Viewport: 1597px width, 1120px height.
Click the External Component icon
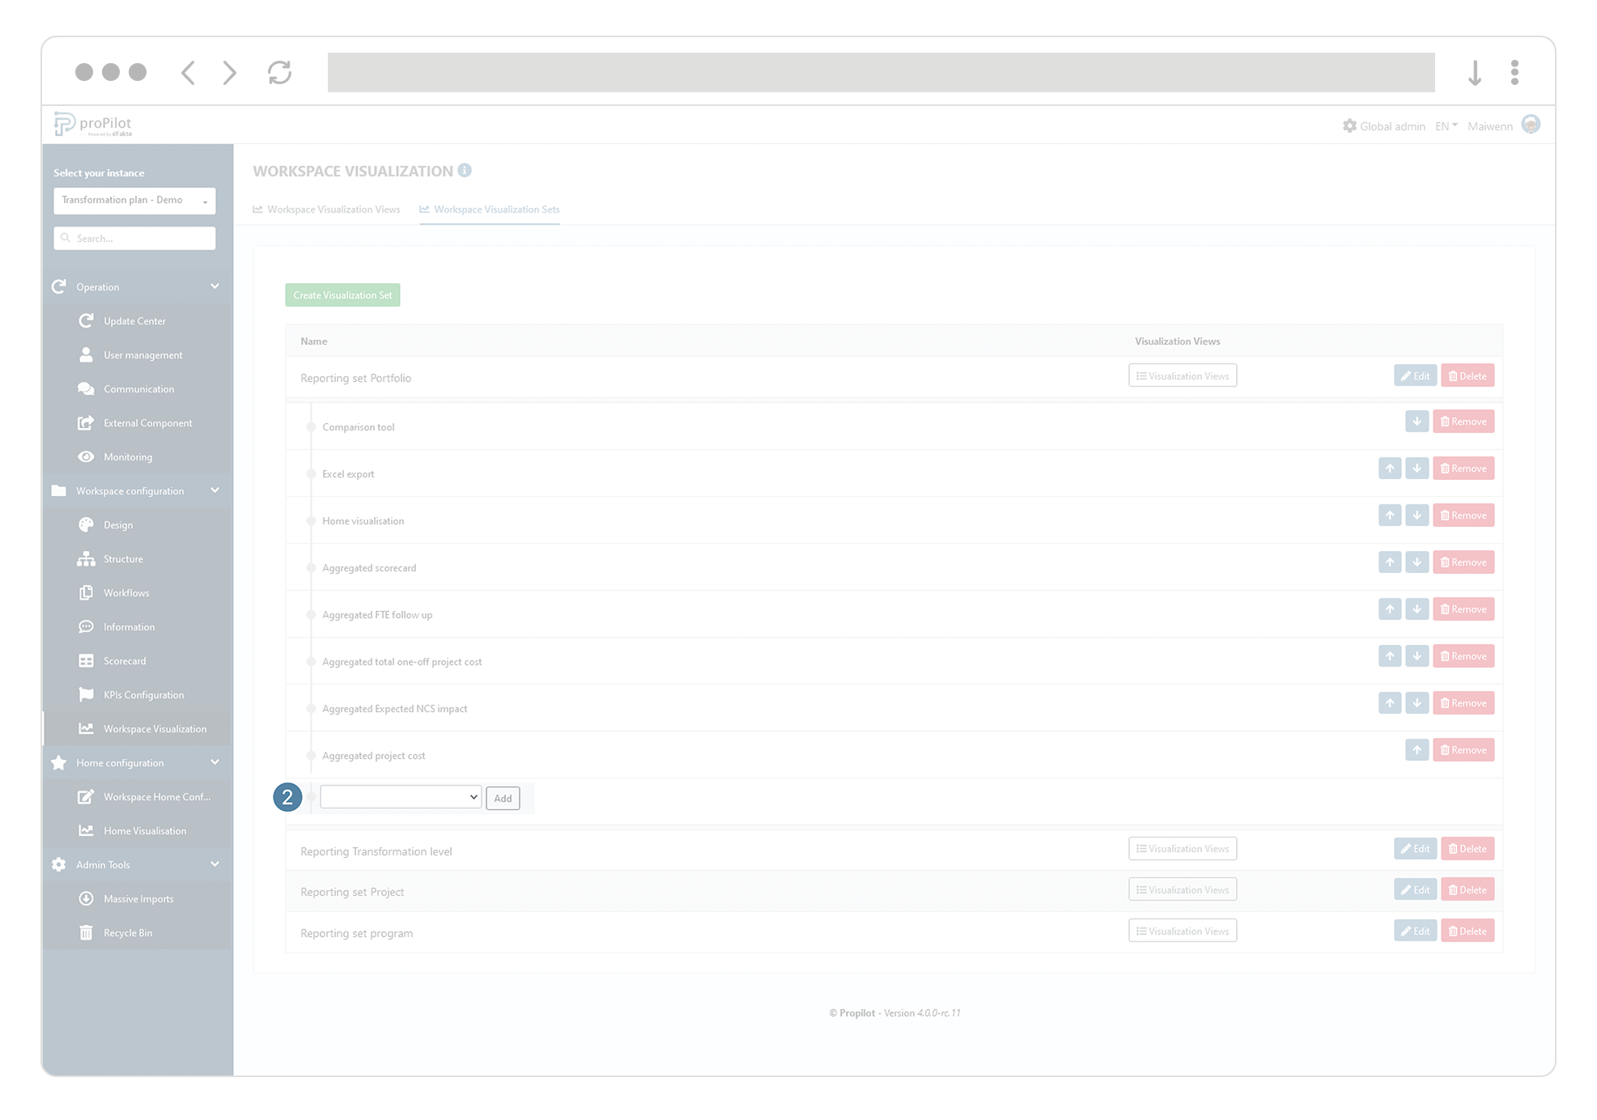(x=87, y=422)
